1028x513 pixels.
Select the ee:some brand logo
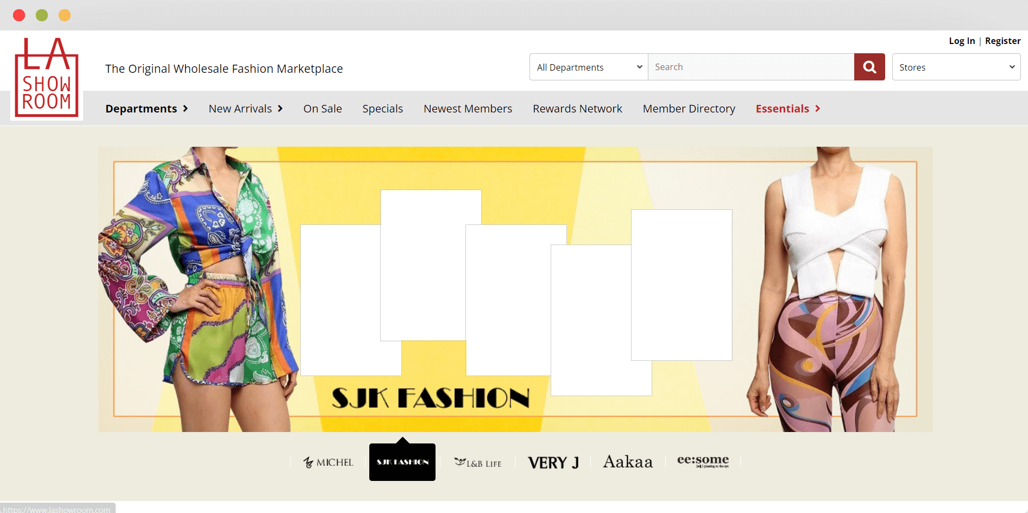pyautogui.click(x=703, y=461)
